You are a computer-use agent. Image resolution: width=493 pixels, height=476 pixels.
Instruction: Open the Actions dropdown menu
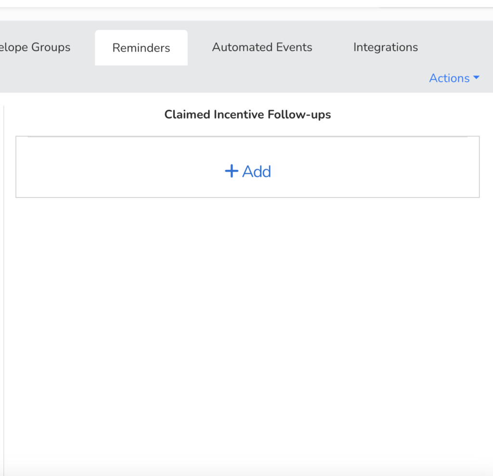[454, 78]
